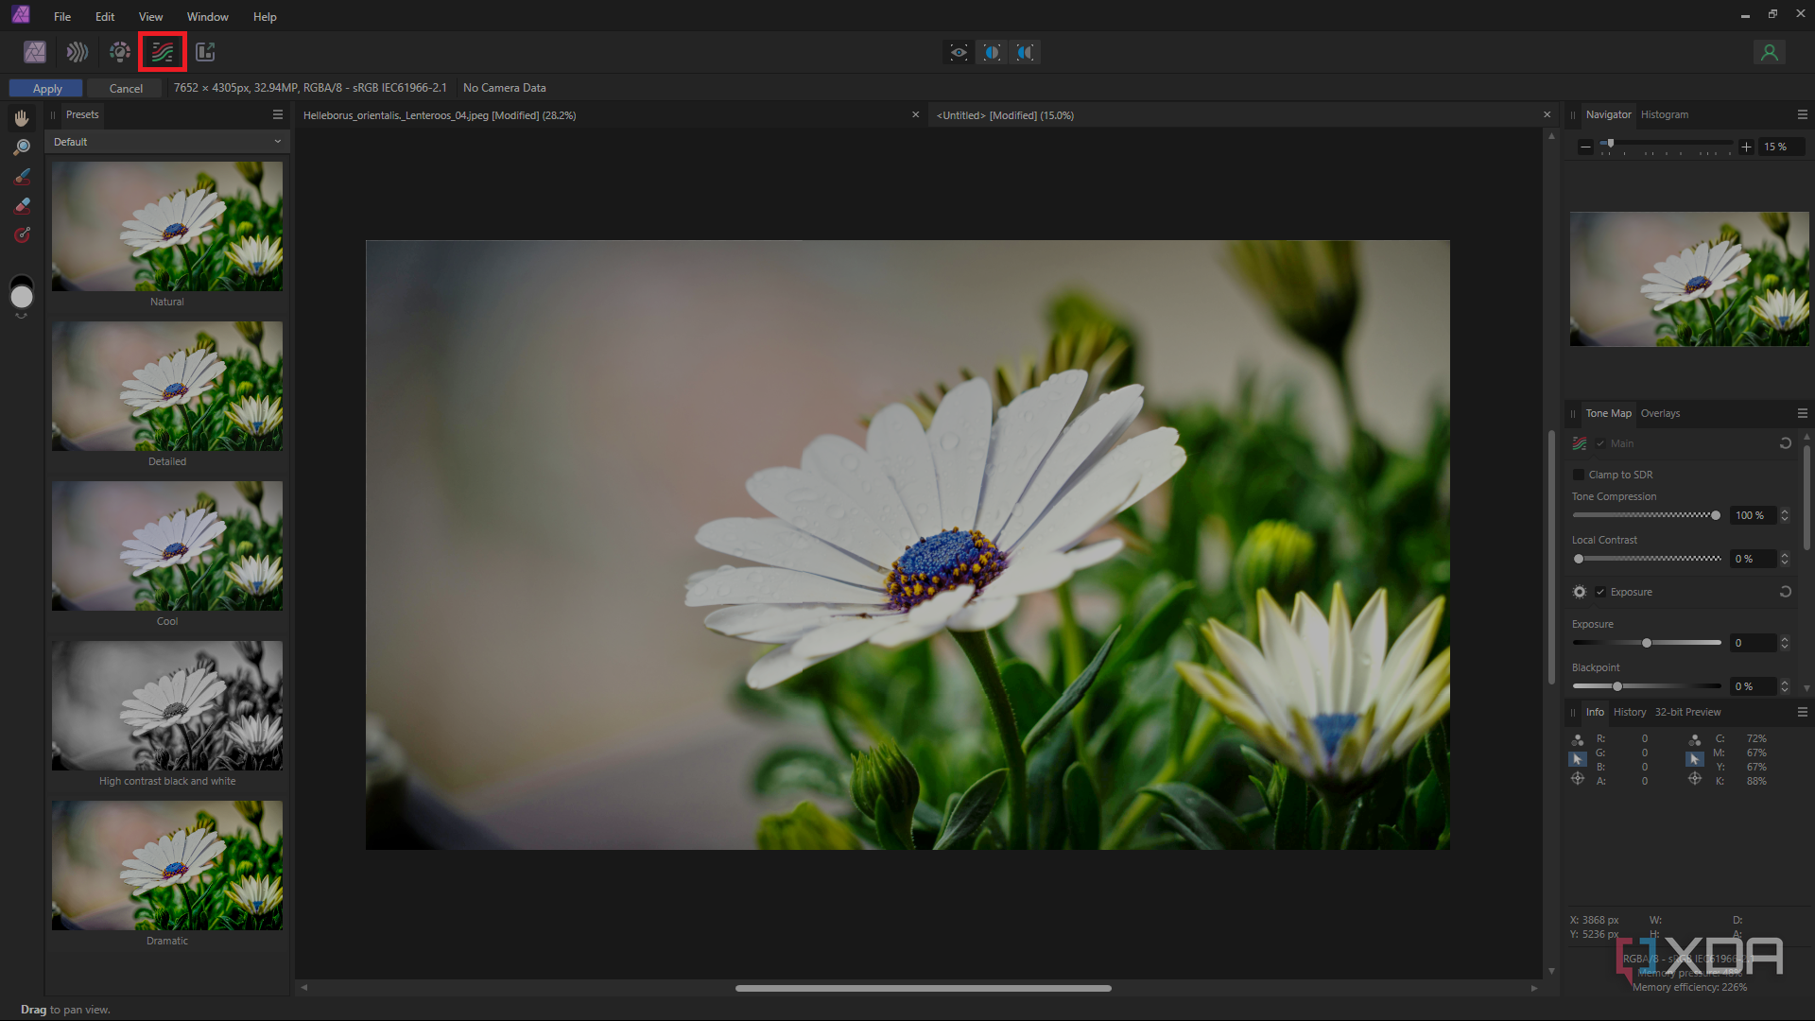Switch to the Overlays tab
1815x1021 pixels.
coord(1660,413)
